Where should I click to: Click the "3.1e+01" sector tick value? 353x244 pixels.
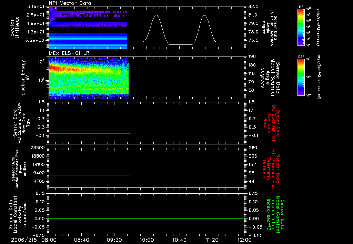coord(36,7)
